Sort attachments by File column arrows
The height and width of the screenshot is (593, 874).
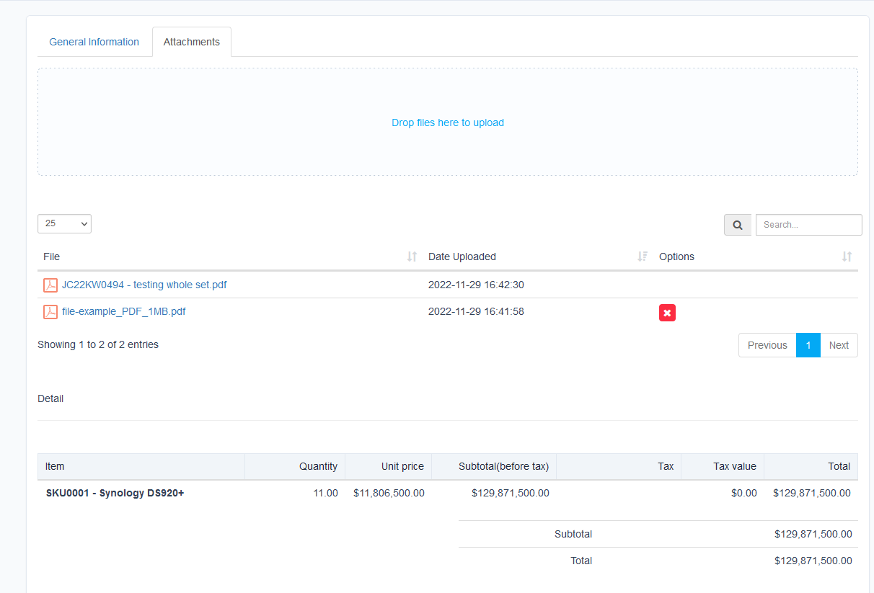[x=412, y=257]
